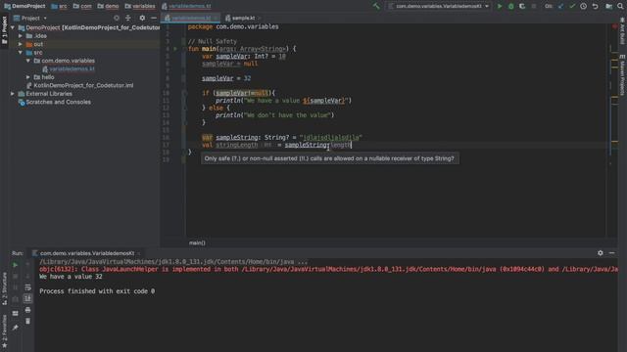This screenshot has width=627, height=352.
Task: Click the main() breadcrumb below the editor
Action: point(197,242)
